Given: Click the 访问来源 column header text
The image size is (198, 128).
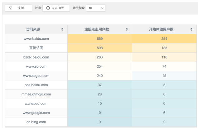Looking at the screenshot, I should click(33, 29).
